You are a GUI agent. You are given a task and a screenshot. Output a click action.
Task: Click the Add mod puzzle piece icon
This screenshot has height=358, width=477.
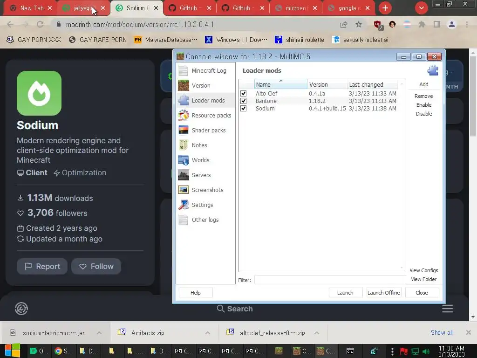433,71
